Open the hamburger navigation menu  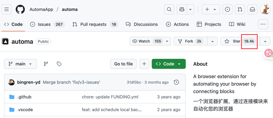[x=7, y=9]
